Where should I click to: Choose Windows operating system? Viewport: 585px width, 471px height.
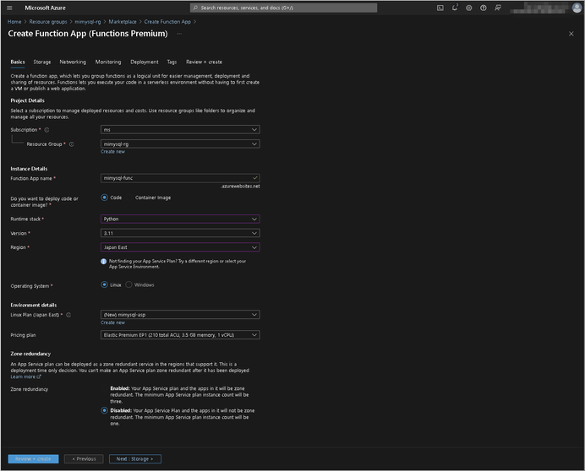click(x=128, y=284)
